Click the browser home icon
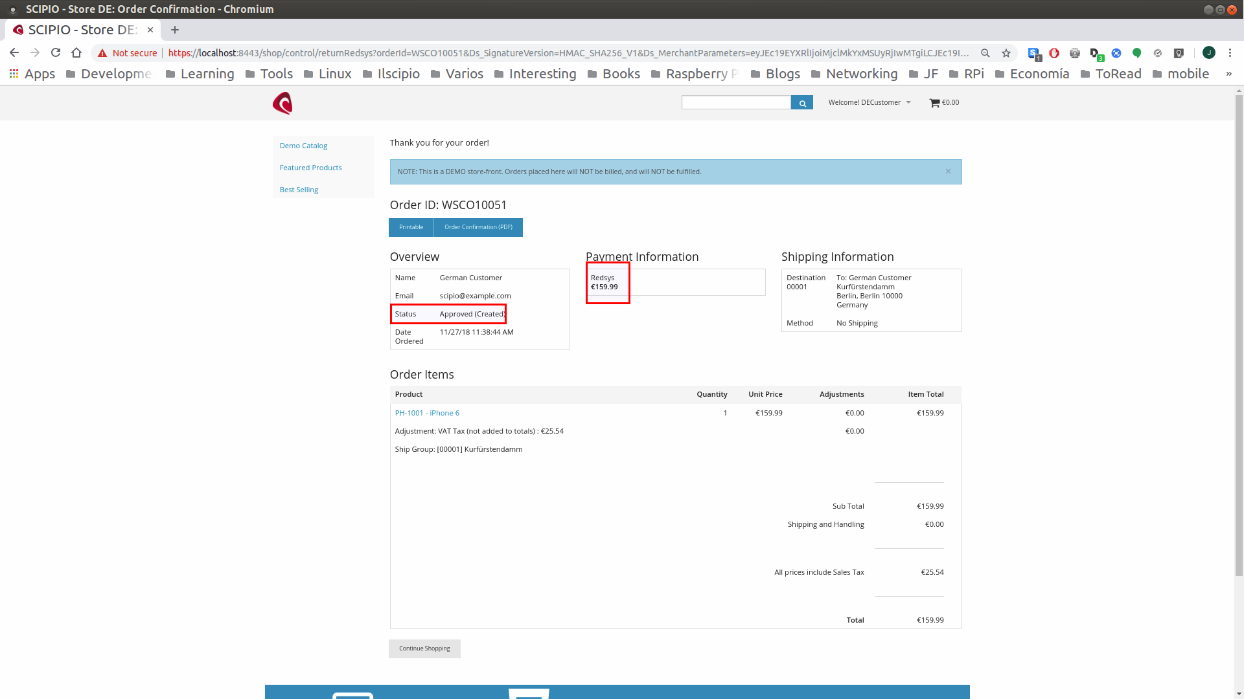 point(76,53)
